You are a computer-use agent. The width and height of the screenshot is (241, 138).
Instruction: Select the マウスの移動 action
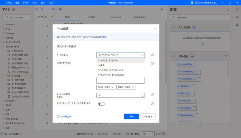click(x=17, y=59)
